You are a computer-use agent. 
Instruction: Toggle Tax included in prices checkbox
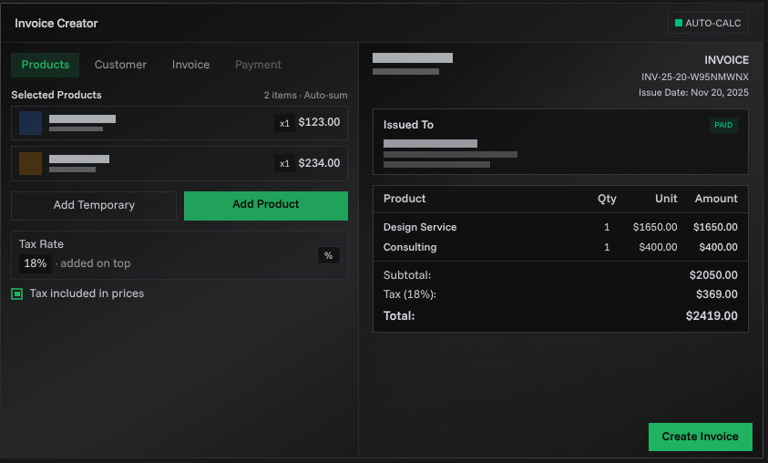point(17,293)
